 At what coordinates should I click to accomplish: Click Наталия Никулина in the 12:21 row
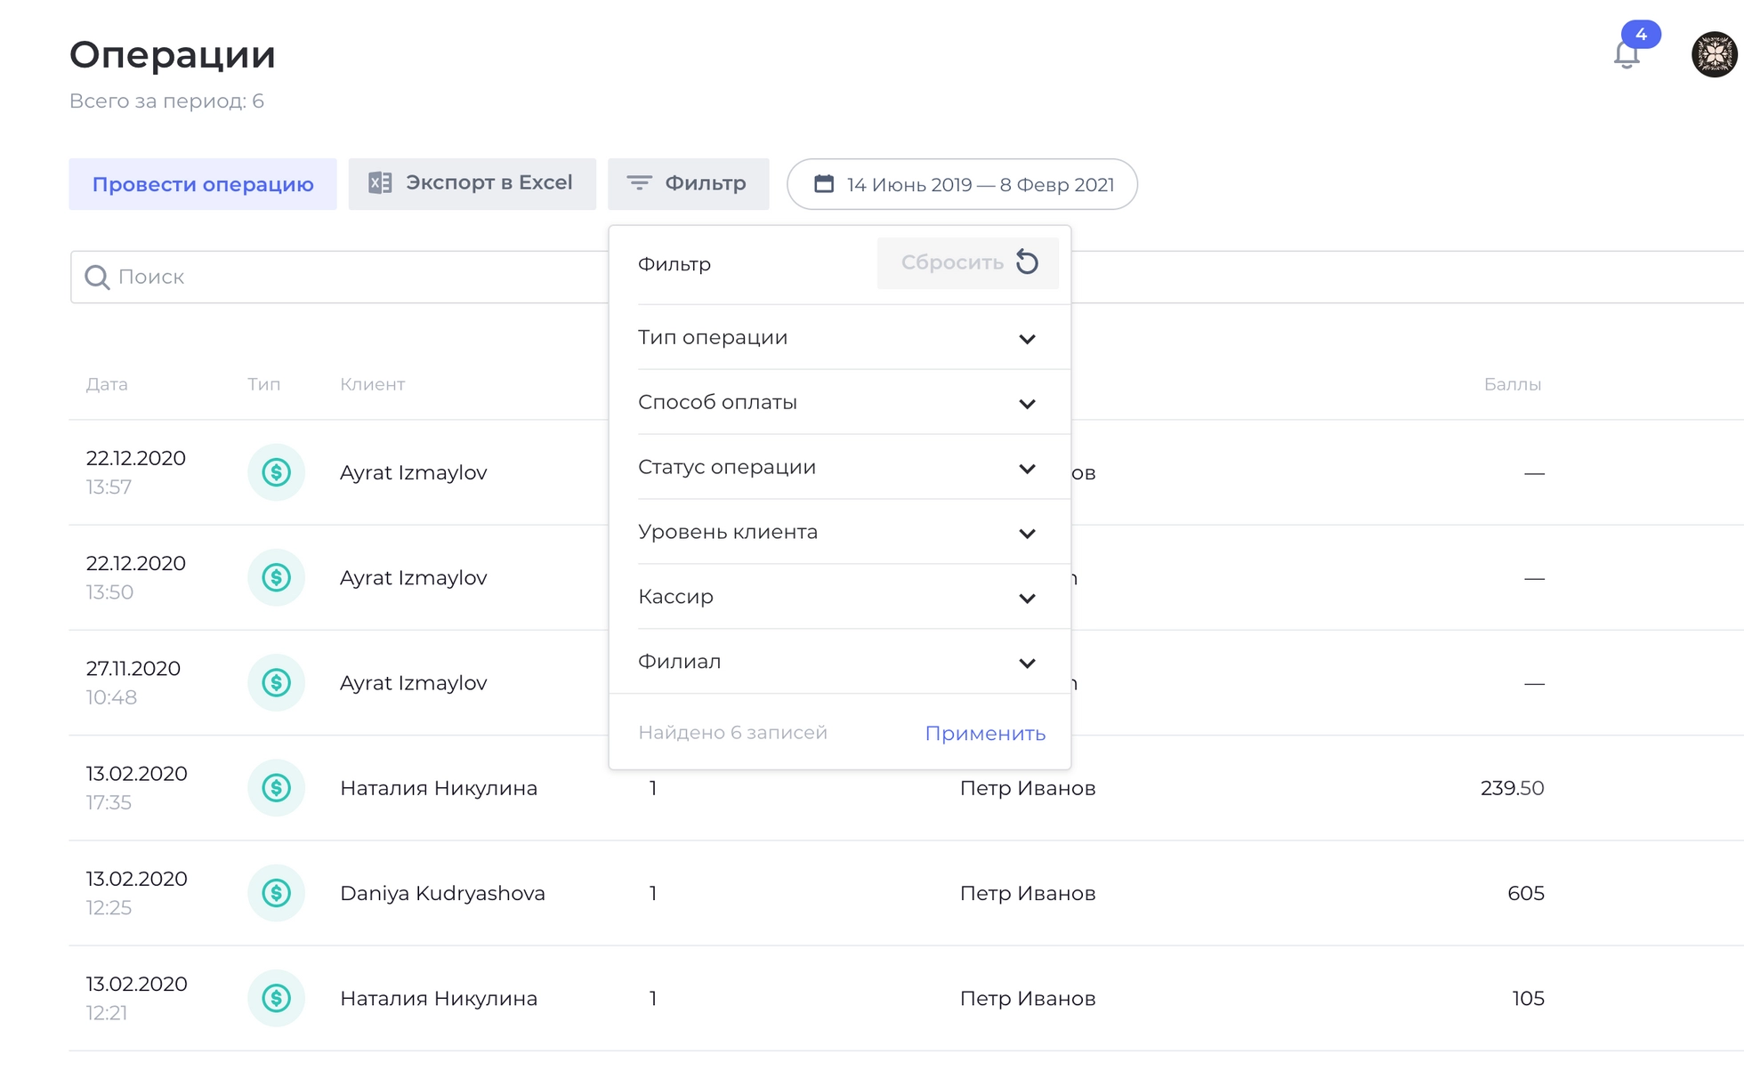439,998
